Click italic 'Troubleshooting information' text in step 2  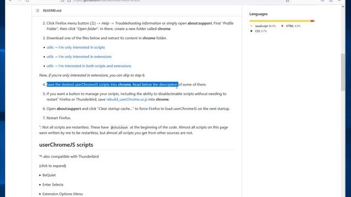(x=138, y=23)
